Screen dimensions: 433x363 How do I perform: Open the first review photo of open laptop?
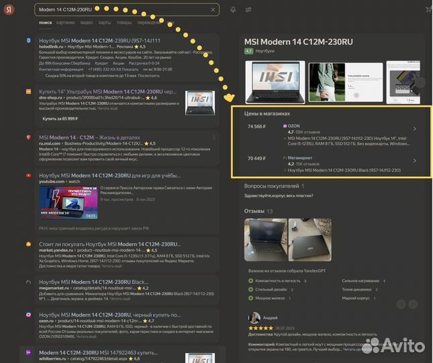266,240
